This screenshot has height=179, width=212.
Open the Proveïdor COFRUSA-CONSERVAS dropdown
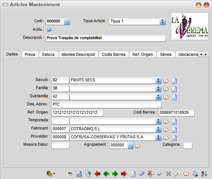(x=158, y=137)
